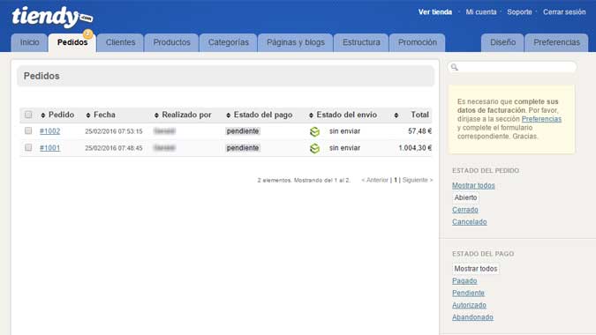The width and height of the screenshot is (596, 335).
Task: Focus the search input field
Action: [x=511, y=67]
